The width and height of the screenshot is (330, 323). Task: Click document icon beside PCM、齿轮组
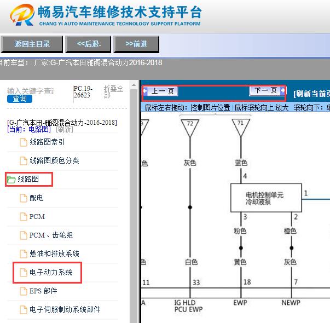click(x=24, y=235)
